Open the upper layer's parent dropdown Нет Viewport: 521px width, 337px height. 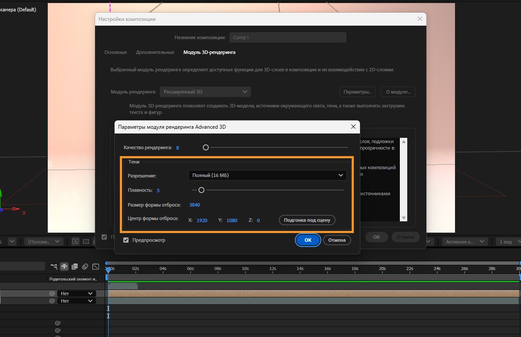pyautogui.click(x=76, y=294)
